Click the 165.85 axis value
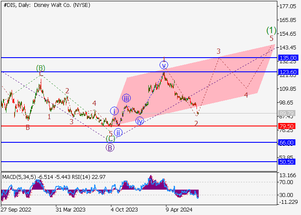The image size is (301, 215). click(288, 20)
